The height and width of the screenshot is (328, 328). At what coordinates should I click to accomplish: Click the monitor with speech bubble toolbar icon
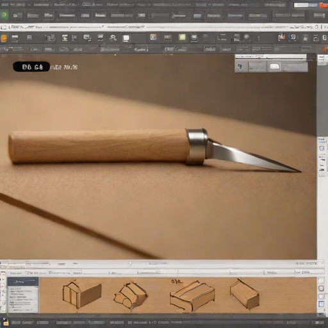tap(87, 38)
